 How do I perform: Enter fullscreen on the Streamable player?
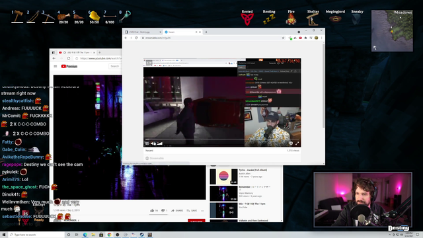coord(297,143)
